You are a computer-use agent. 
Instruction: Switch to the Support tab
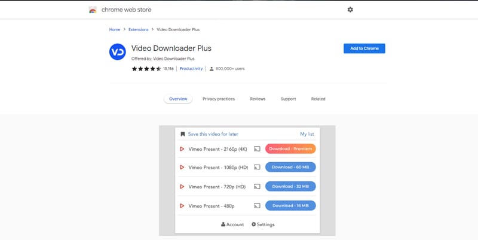point(289,99)
